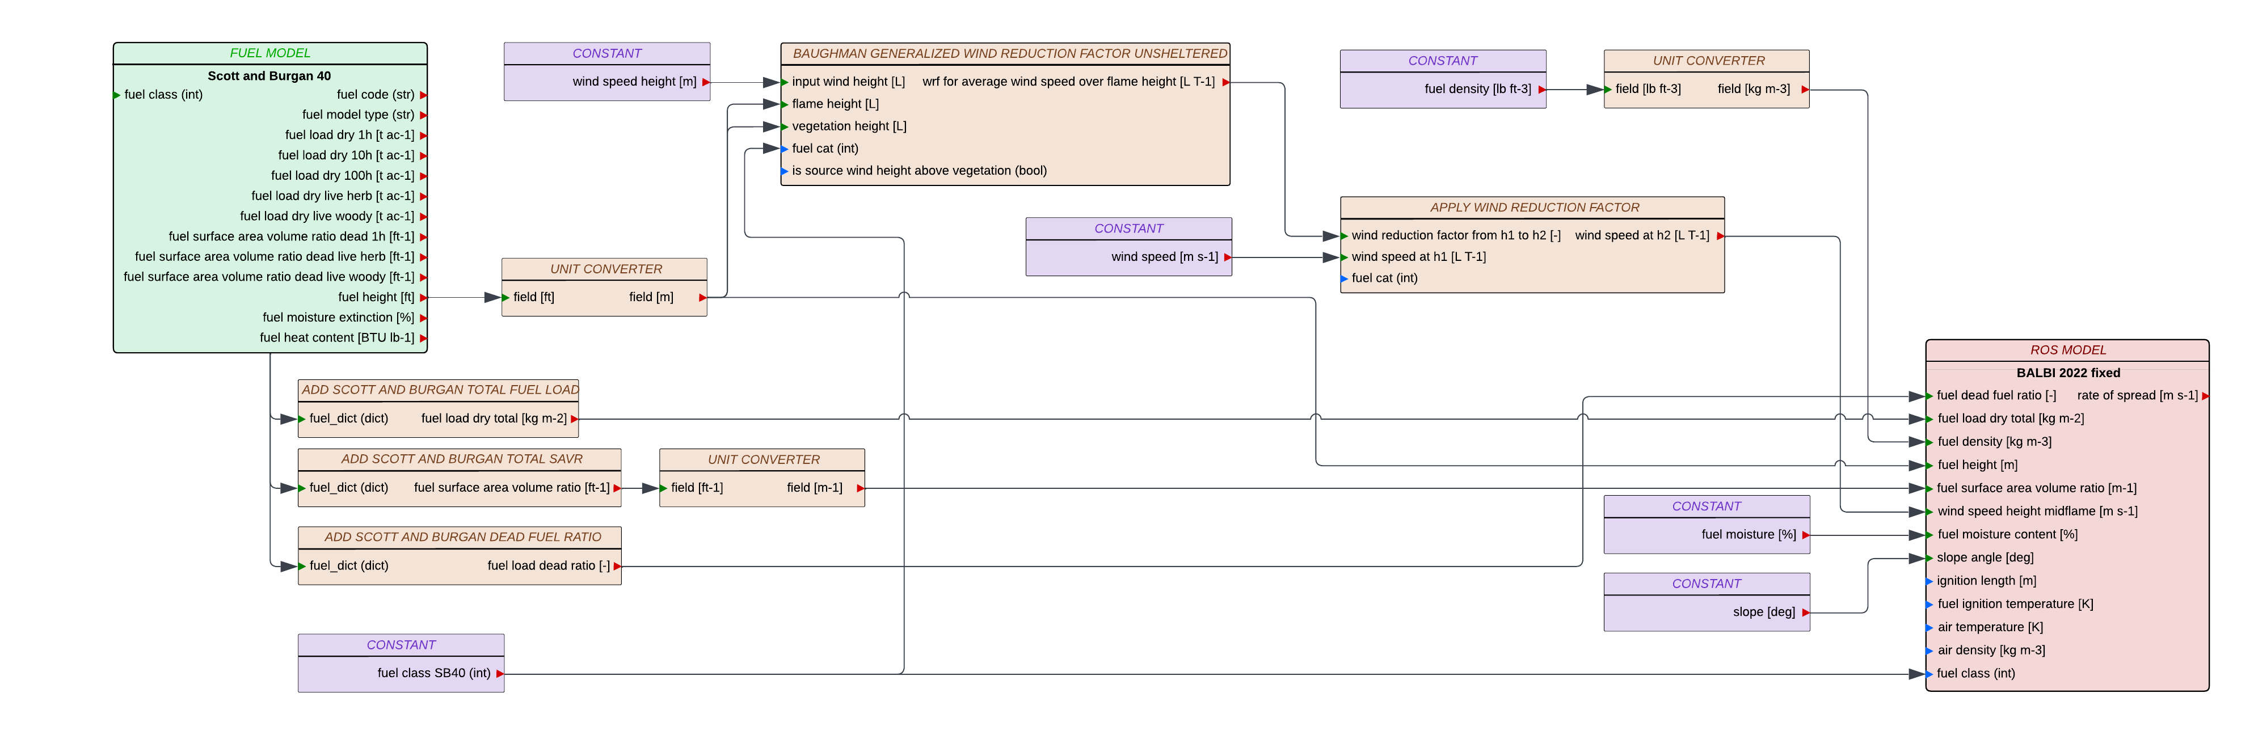Select 'slope [deg]' constant output

point(1764,612)
